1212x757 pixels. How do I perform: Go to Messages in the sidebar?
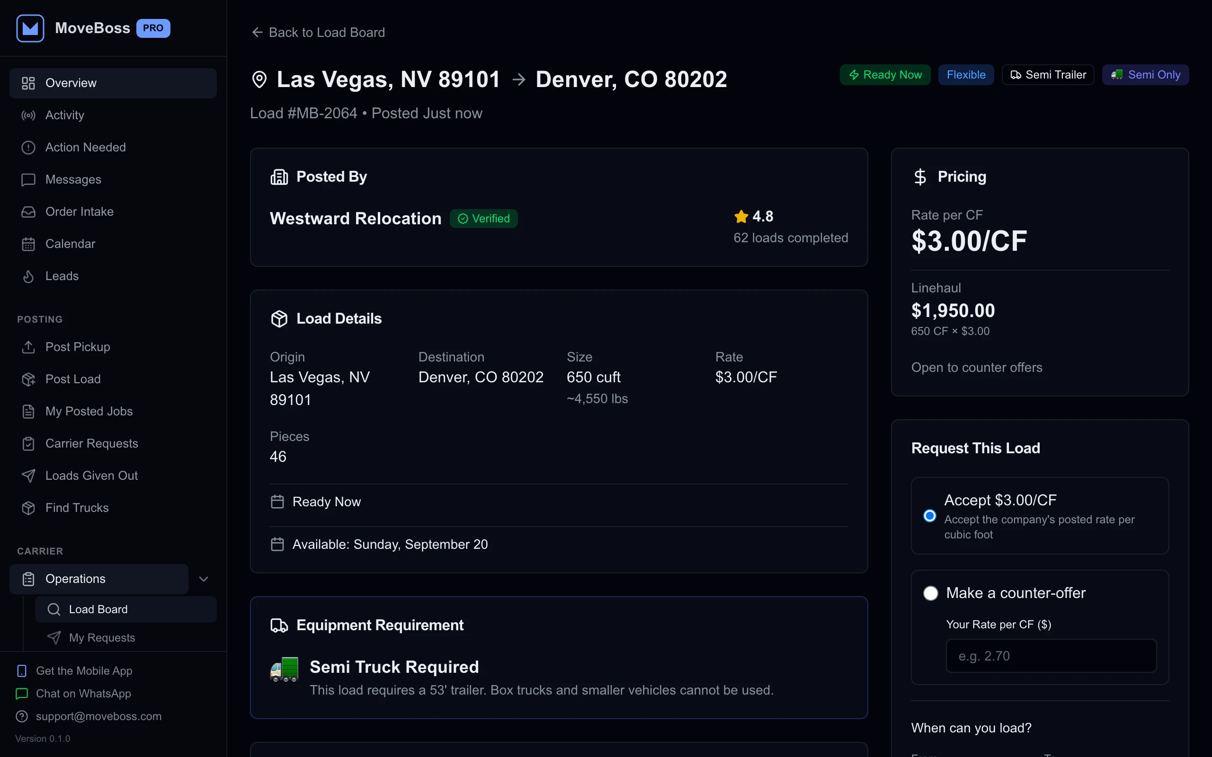[x=113, y=180]
